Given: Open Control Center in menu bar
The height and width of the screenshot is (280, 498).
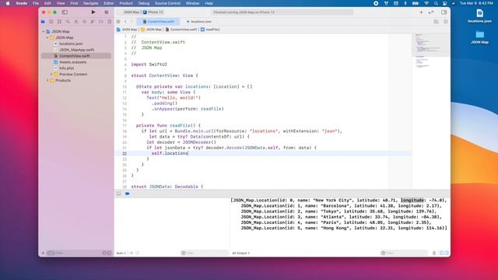Looking at the screenshot, I should [x=444, y=3].
